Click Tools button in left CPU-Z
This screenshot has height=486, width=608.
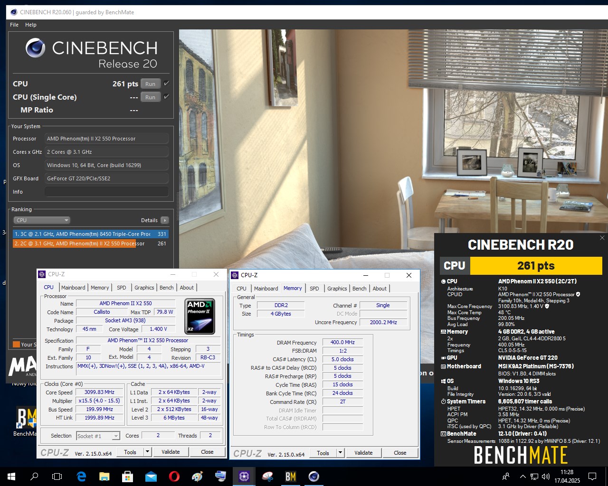pos(130,452)
